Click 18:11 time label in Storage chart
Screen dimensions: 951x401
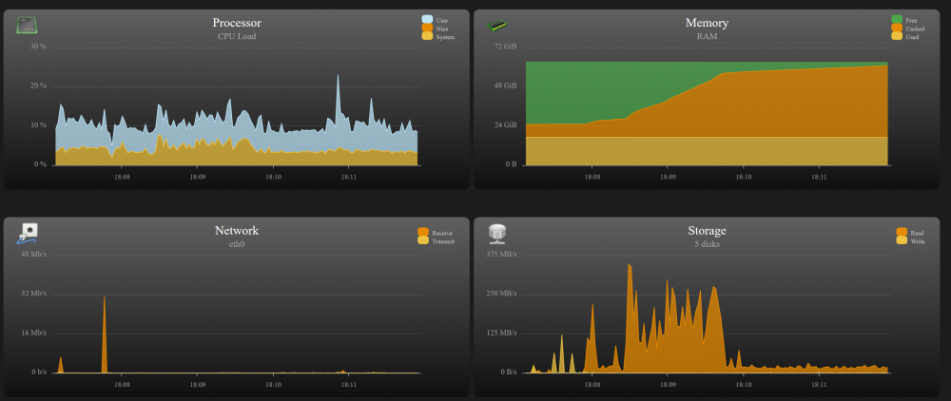[x=819, y=384]
